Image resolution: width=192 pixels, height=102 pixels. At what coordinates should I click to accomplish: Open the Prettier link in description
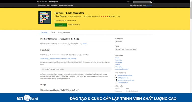pos(85,44)
